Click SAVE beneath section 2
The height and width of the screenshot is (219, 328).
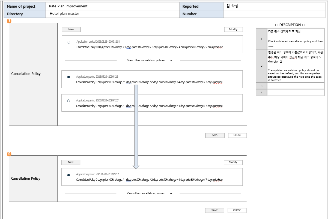215,210
